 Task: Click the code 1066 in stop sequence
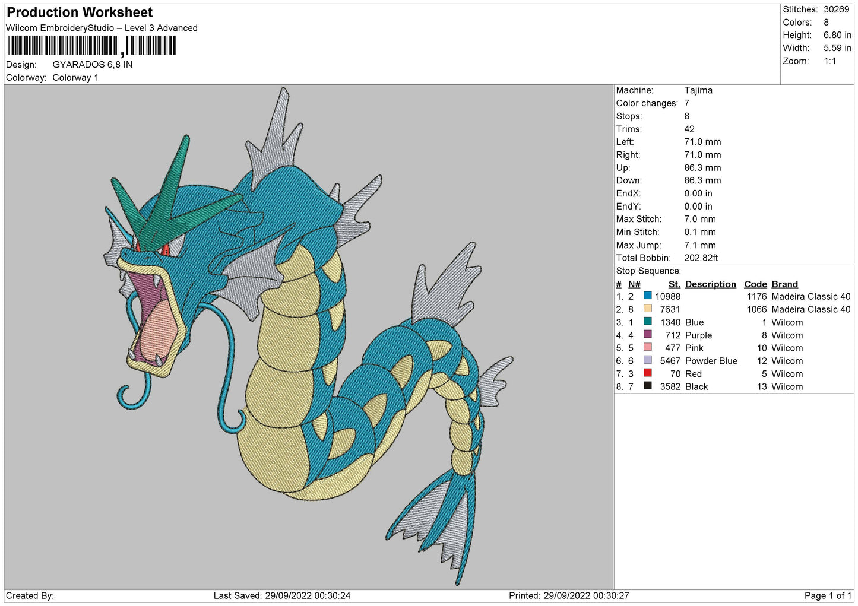756,310
